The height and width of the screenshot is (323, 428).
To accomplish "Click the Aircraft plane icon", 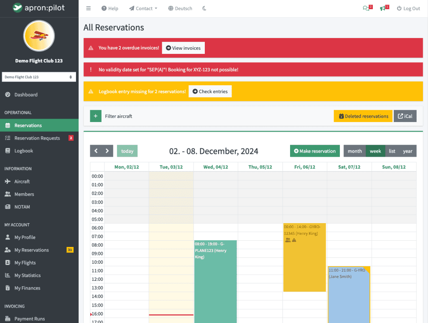I will click(x=8, y=181).
